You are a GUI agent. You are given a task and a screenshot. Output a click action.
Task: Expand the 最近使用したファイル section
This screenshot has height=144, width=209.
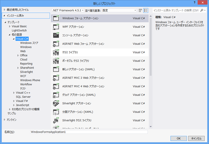click(4, 10)
